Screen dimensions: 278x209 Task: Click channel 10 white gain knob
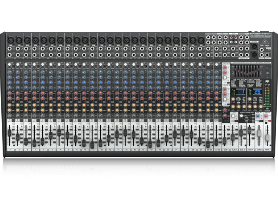pos(84,64)
